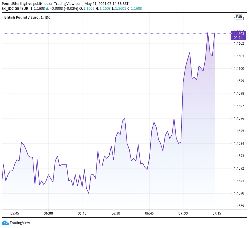The image size is (249, 228).
Task: Click the 1.1589 price axis label
Action: coord(238,206)
